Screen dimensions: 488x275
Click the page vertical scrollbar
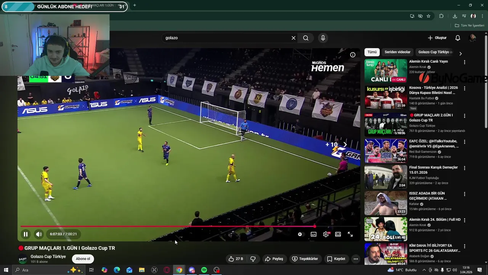486,82
